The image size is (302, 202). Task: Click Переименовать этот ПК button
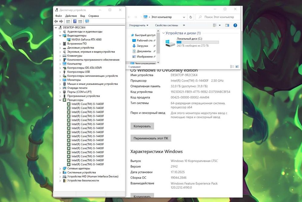point(151,138)
